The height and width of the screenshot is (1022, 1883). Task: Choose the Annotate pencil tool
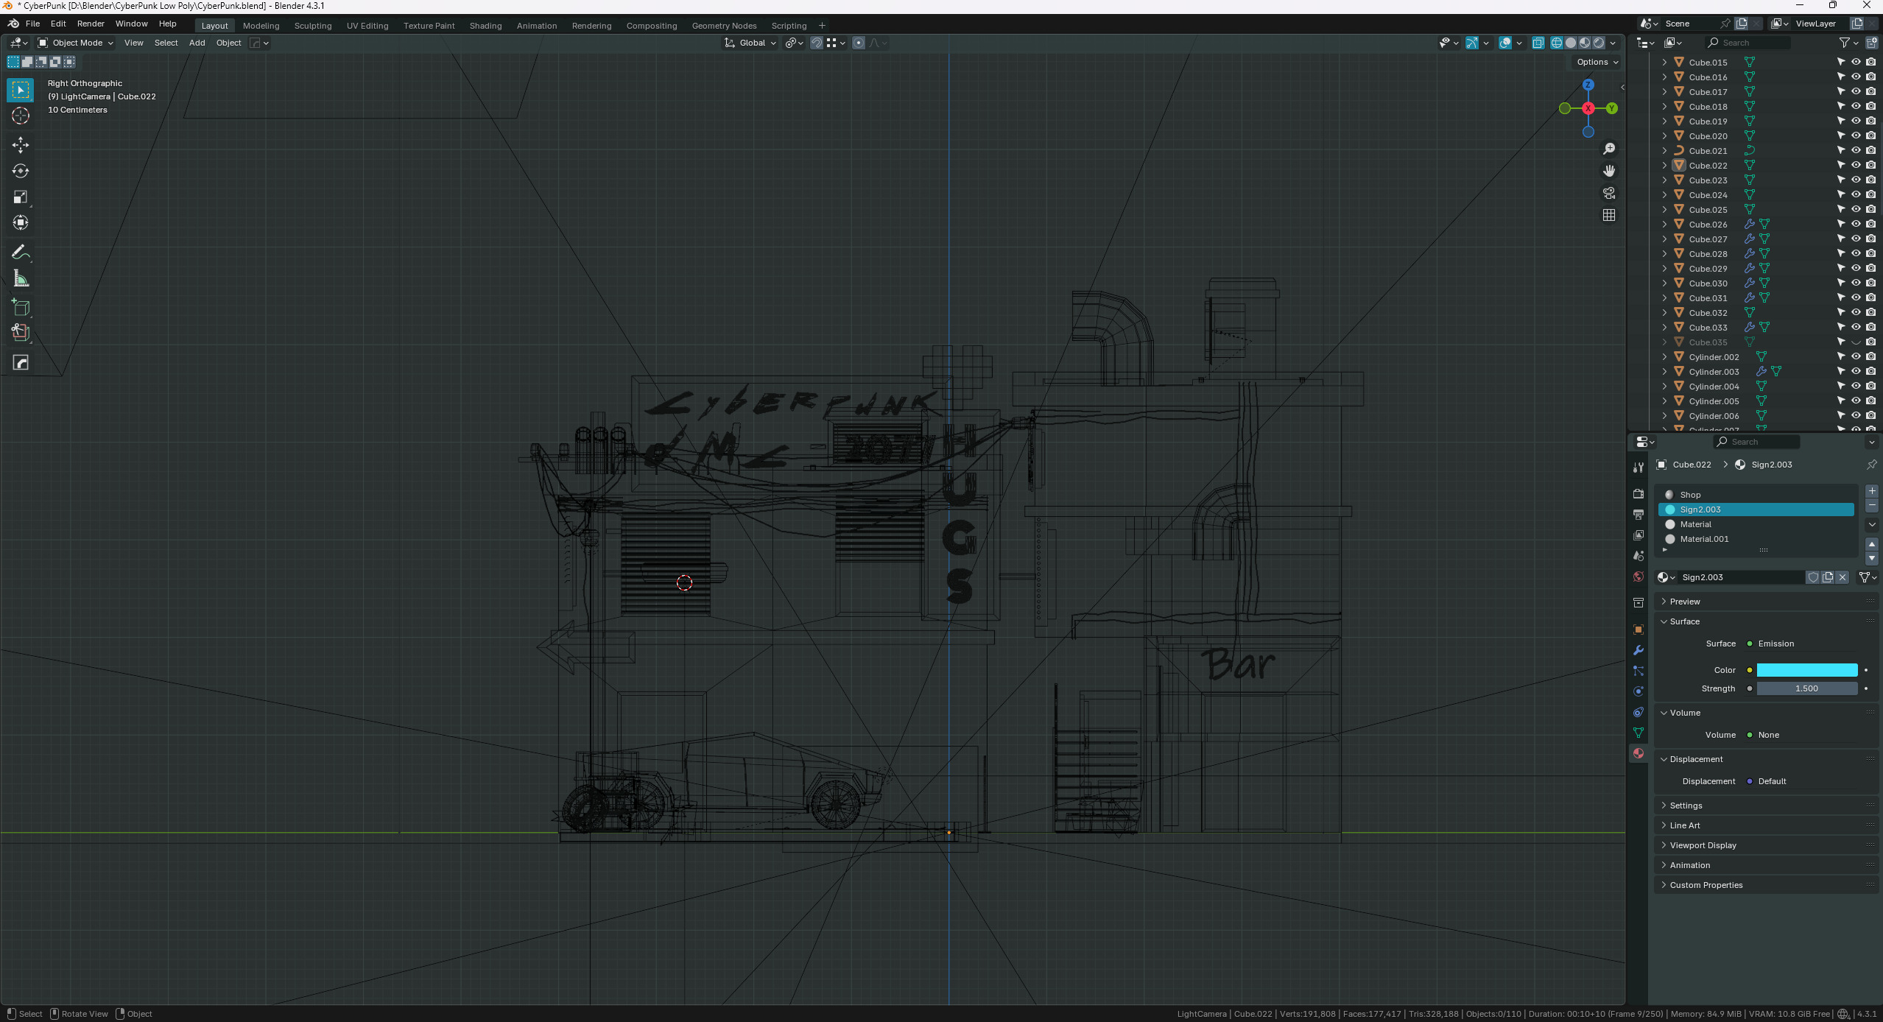click(21, 253)
